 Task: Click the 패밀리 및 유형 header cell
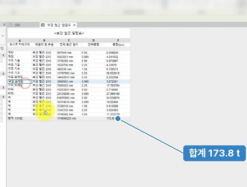[x=44, y=45]
